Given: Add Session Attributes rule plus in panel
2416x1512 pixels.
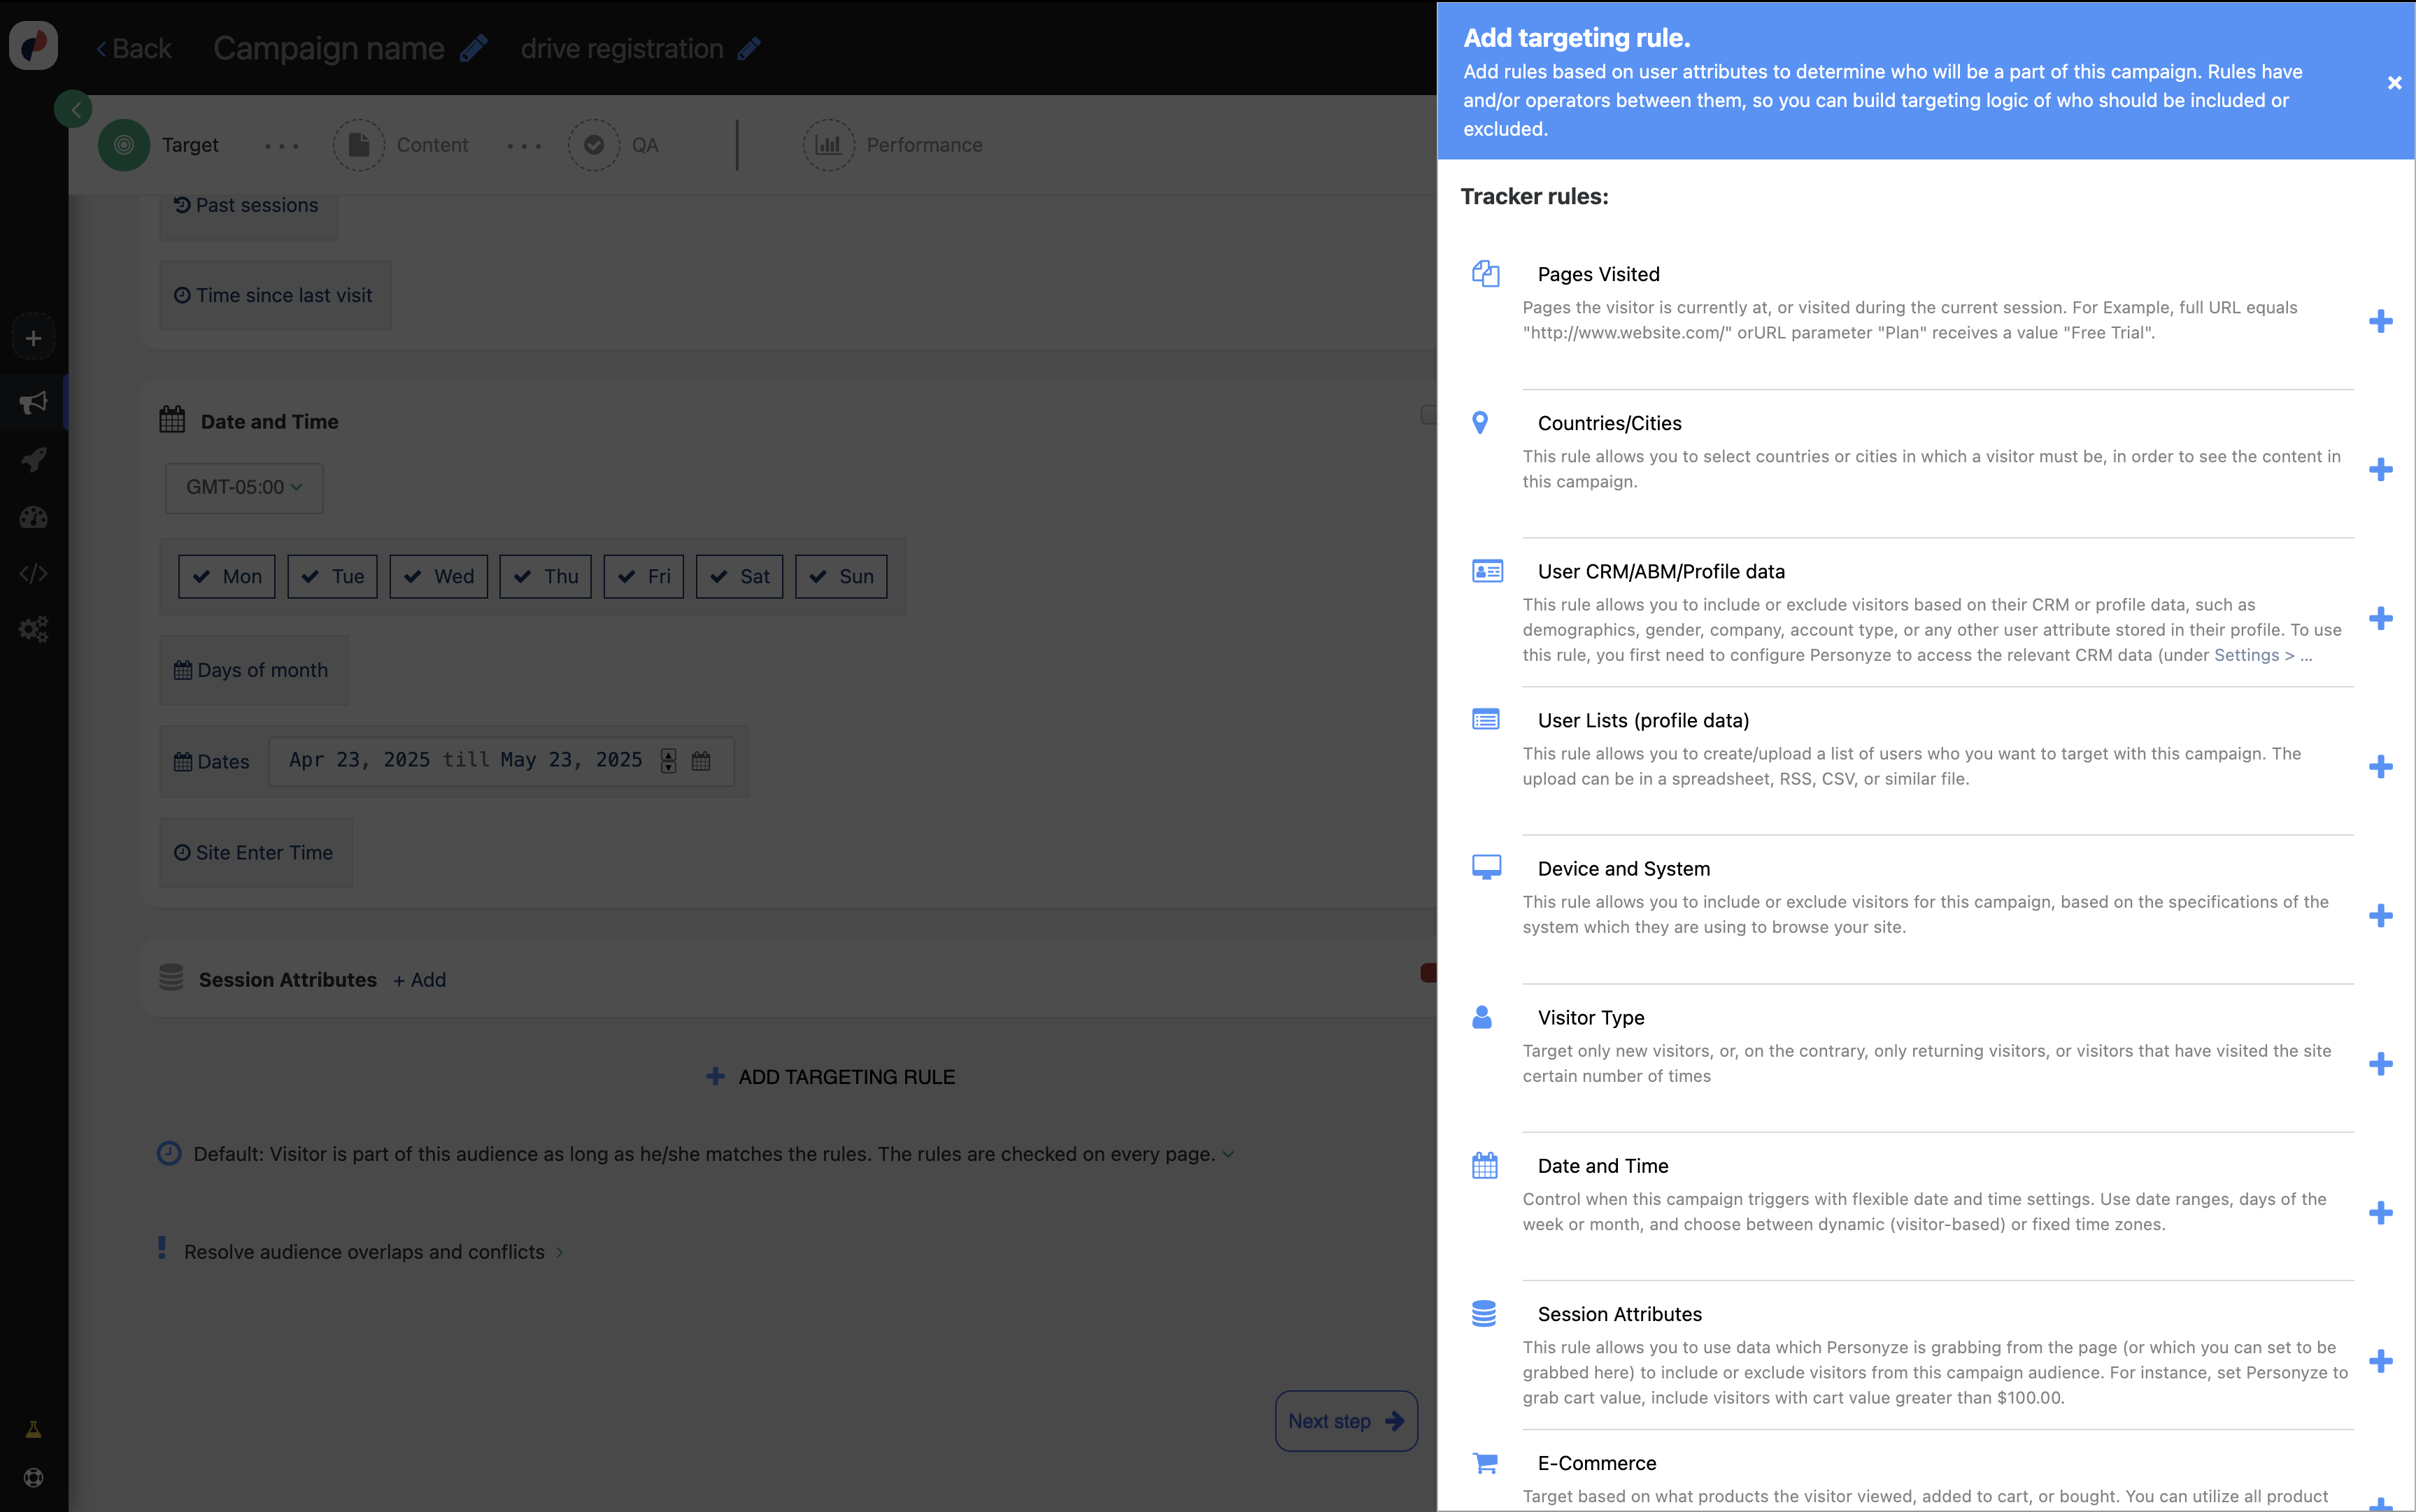Looking at the screenshot, I should (2380, 1361).
